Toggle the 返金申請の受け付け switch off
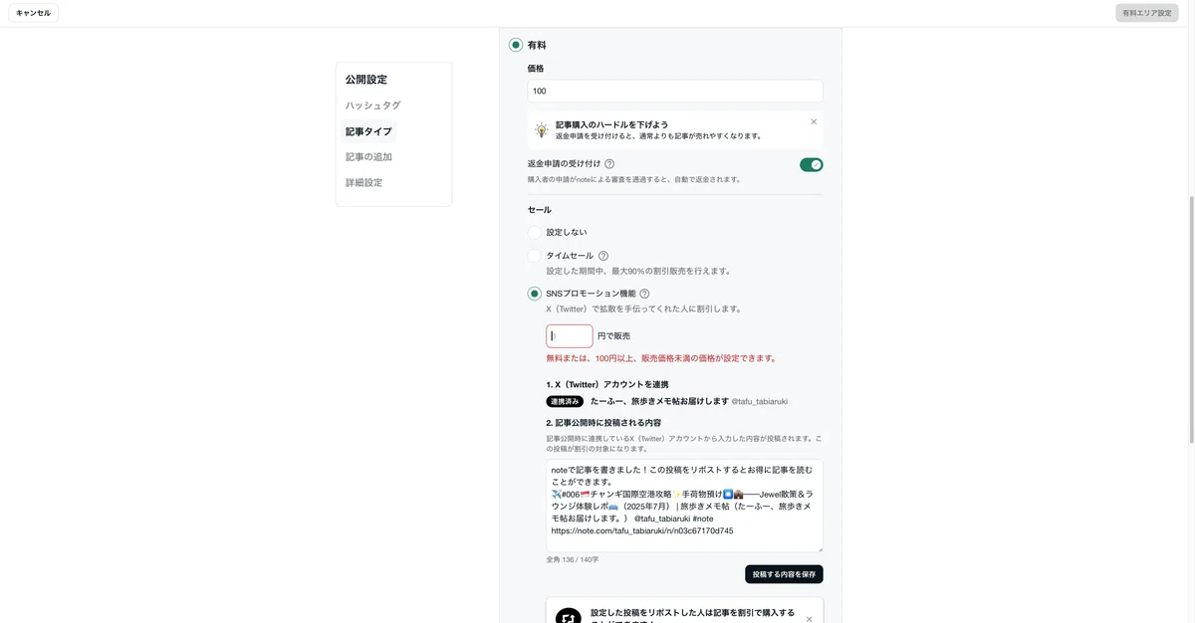 [x=811, y=164]
